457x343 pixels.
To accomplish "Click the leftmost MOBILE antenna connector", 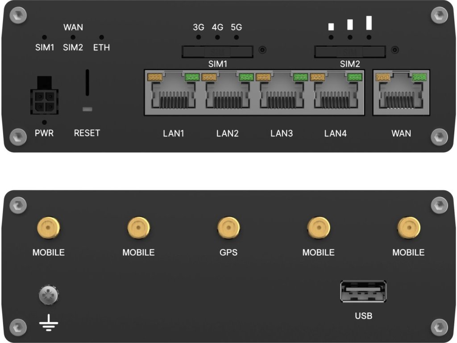I will coord(48,227).
